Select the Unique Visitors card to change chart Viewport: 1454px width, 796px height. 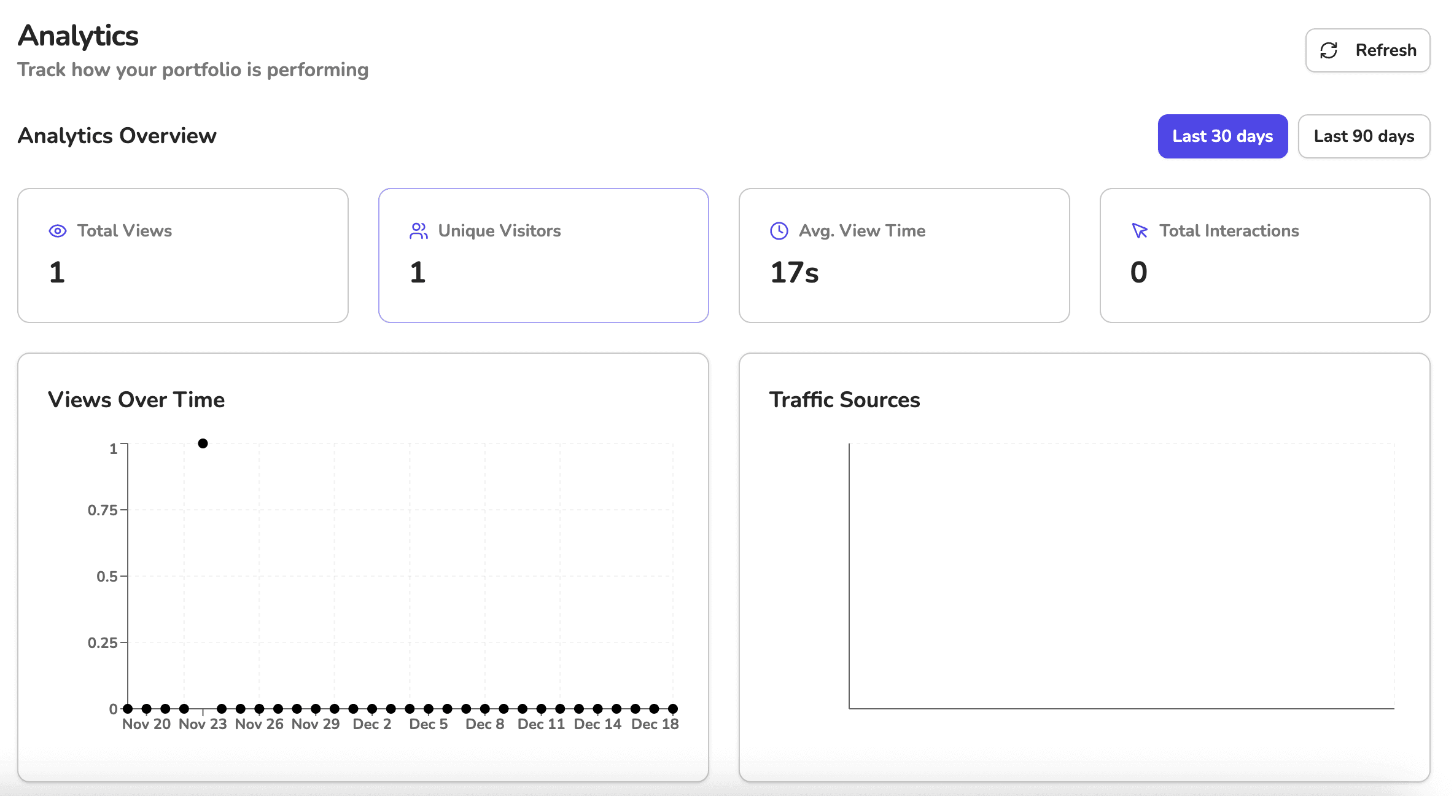(x=543, y=255)
